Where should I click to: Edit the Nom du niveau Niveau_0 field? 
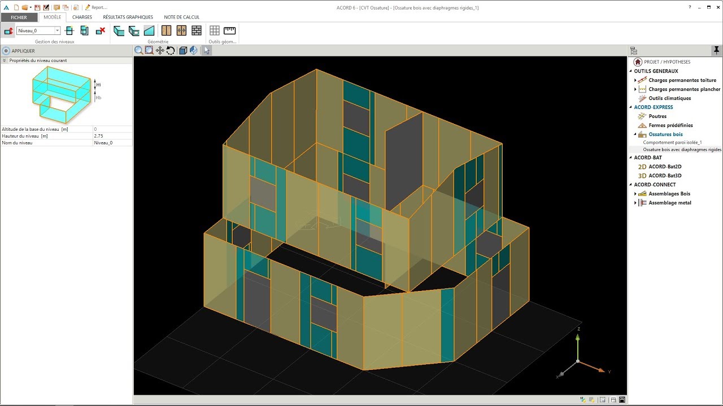coord(112,143)
